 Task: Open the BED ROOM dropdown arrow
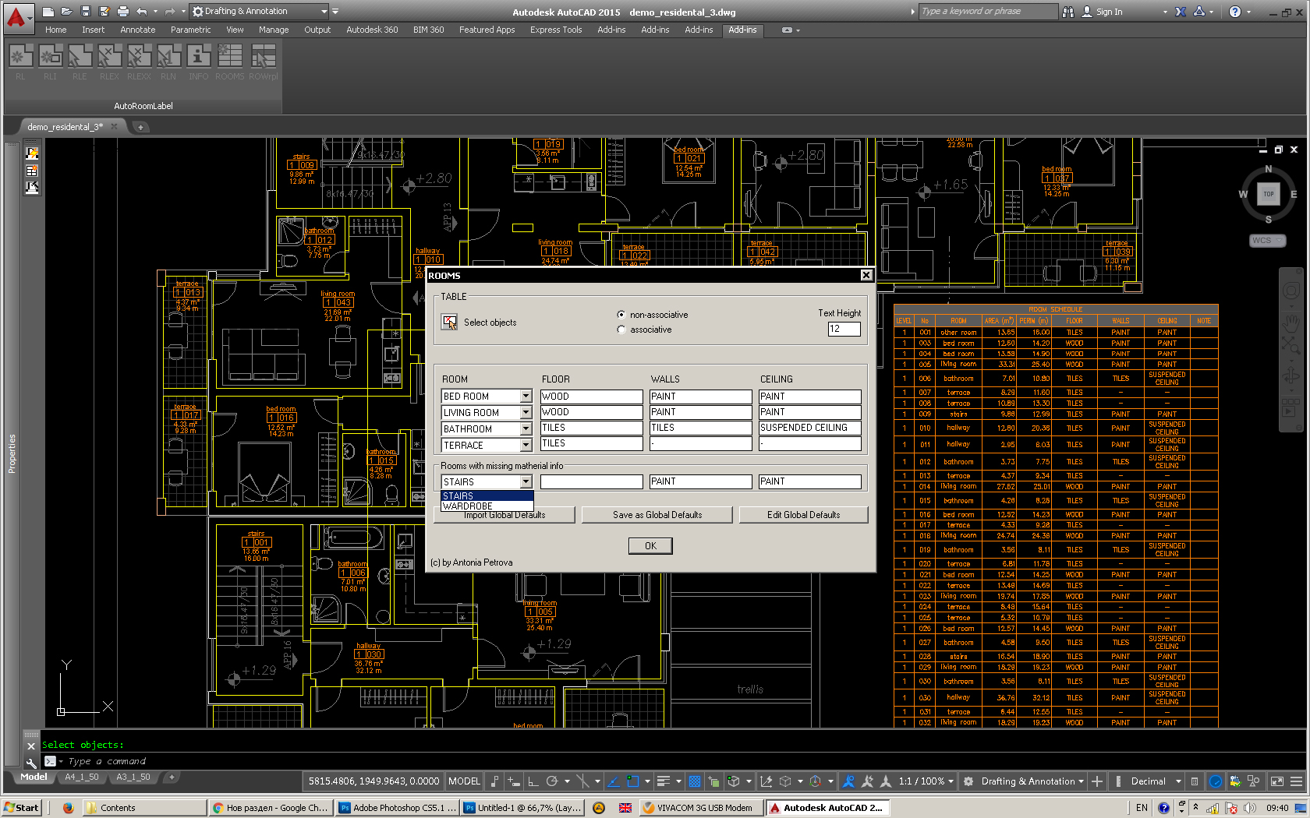click(x=526, y=397)
